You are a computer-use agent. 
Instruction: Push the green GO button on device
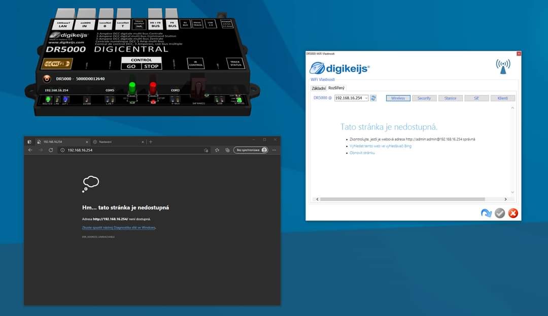[132, 88]
